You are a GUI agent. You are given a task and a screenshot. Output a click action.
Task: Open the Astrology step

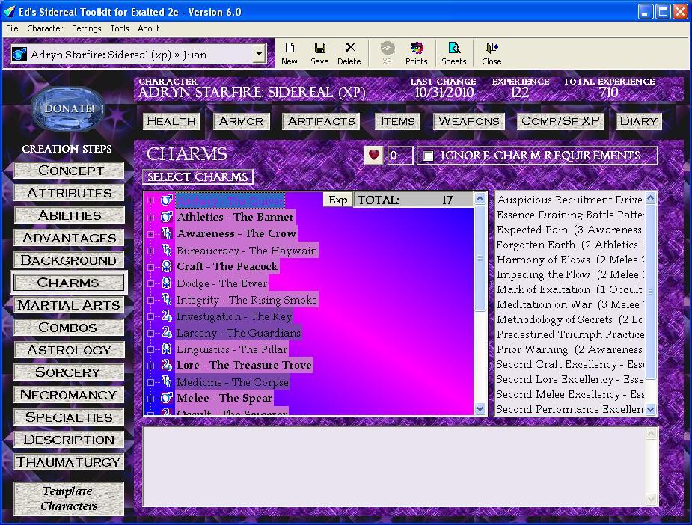pyautogui.click(x=69, y=350)
